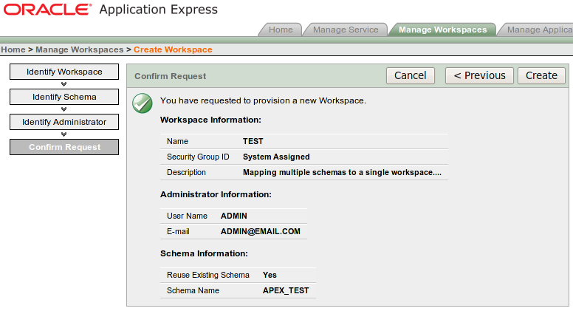Click the green checkmark confirmation icon

click(x=143, y=103)
